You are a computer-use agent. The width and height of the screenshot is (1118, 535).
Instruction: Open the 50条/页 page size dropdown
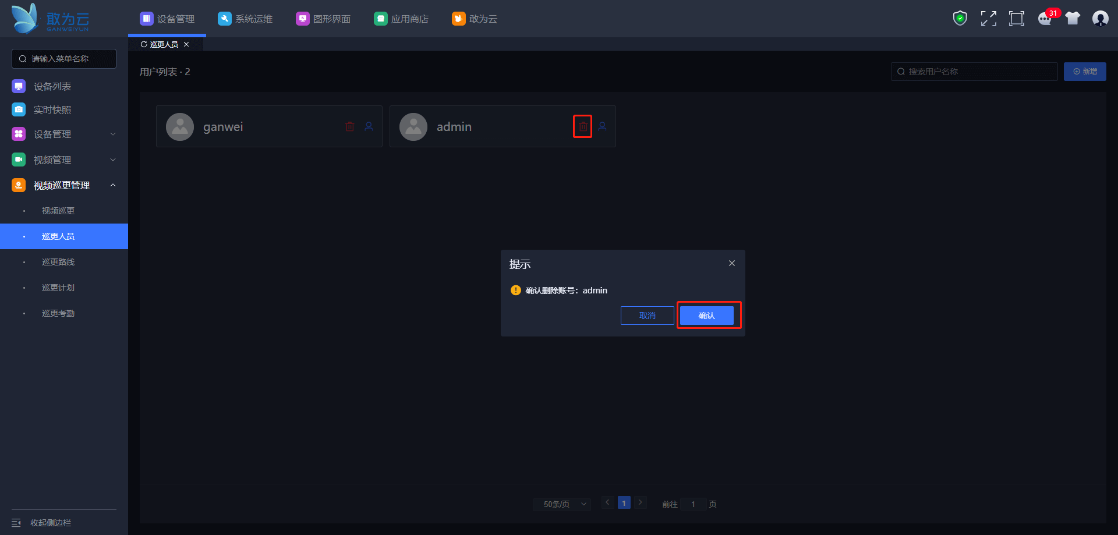[562, 504]
